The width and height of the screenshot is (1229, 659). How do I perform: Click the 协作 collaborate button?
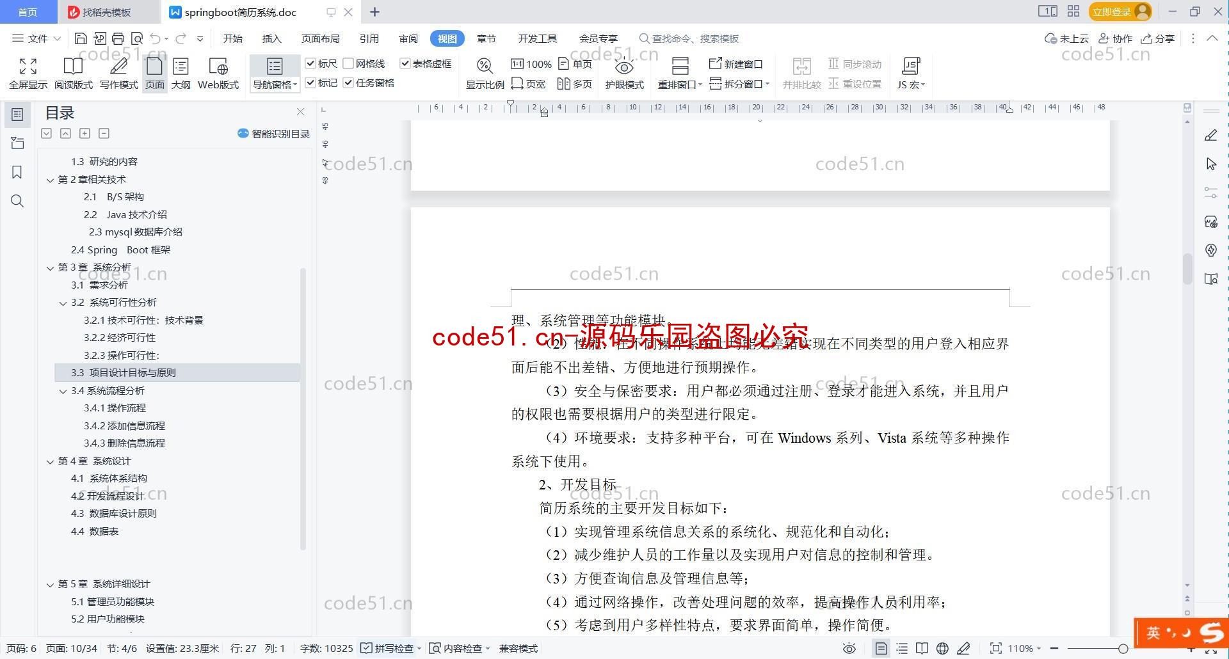tap(1116, 38)
